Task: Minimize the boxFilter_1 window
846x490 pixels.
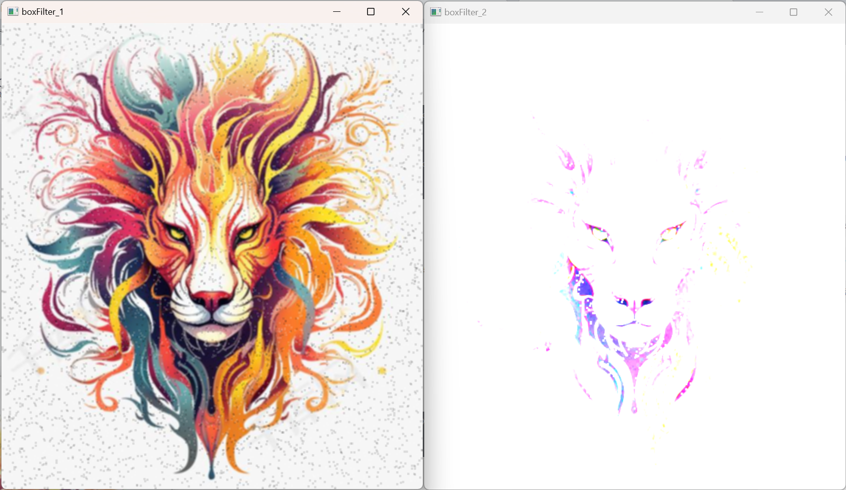Action: (x=337, y=12)
